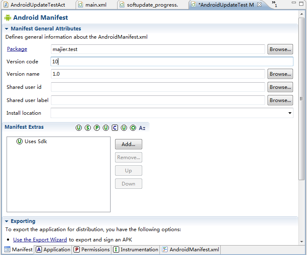Click the Down button
This screenshot has width=307, height=255.
129,184
